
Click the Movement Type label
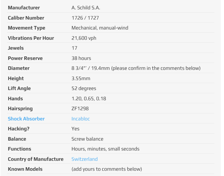coord(26,28)
